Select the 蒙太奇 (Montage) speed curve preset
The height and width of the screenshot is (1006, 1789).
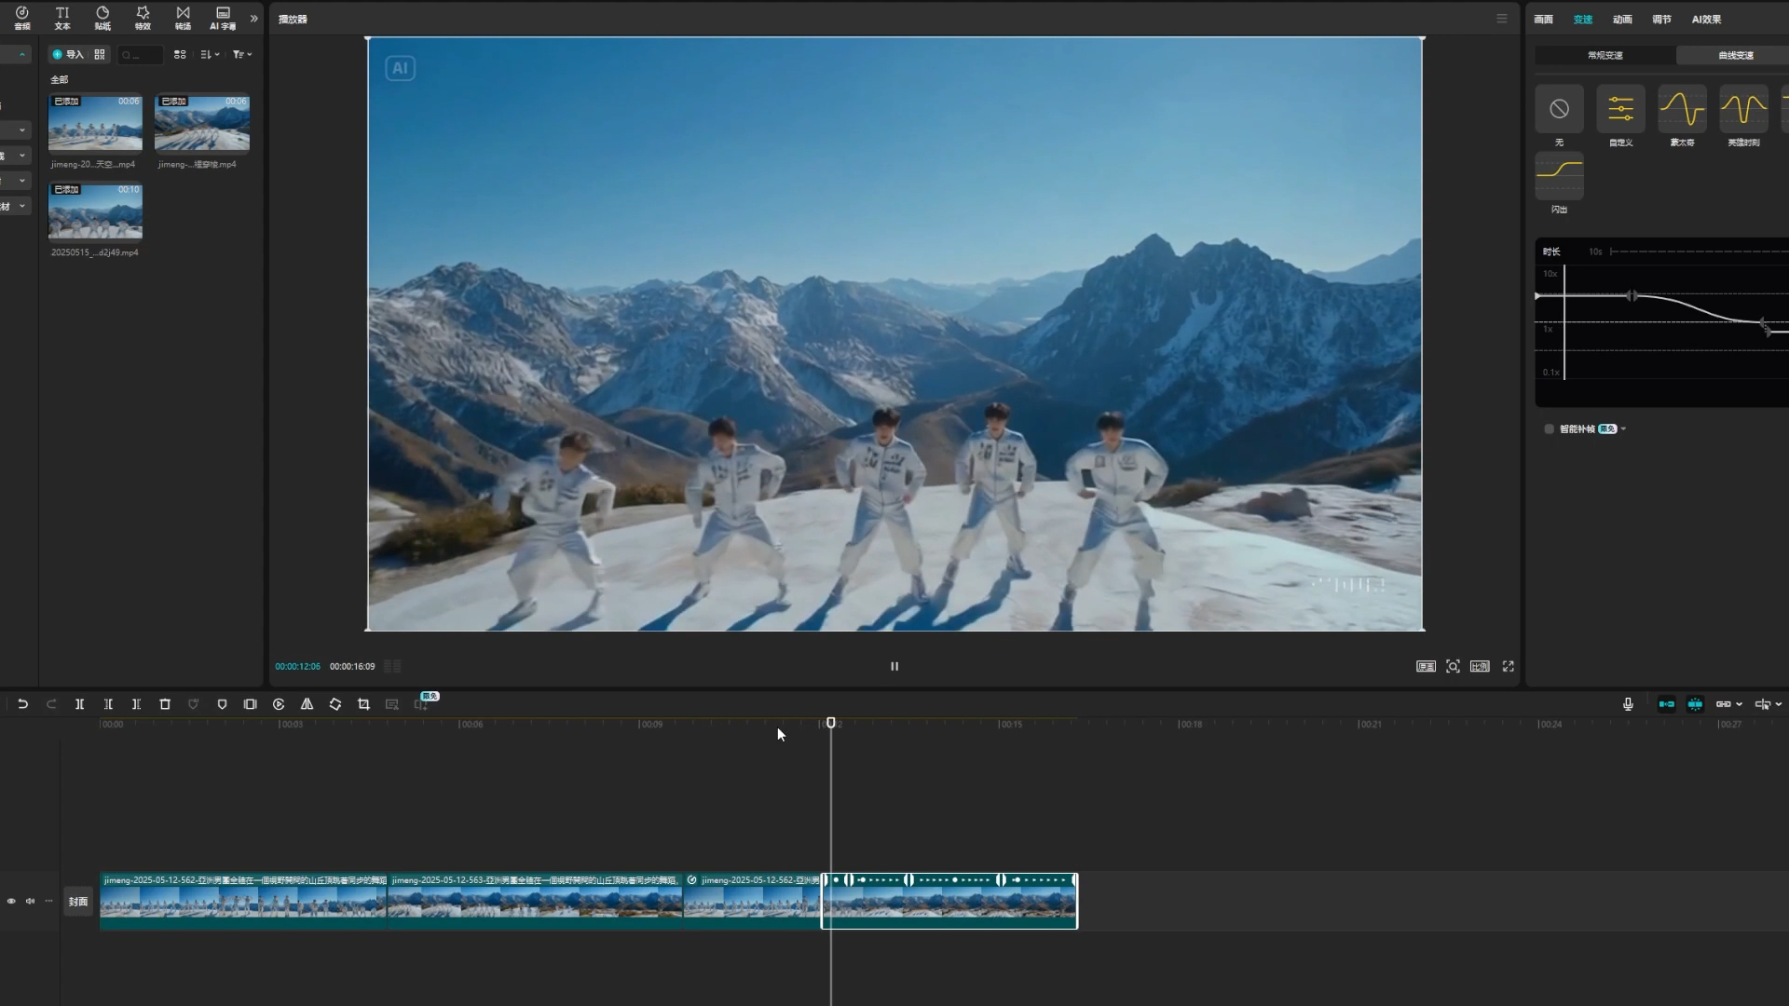point(1682,110)
